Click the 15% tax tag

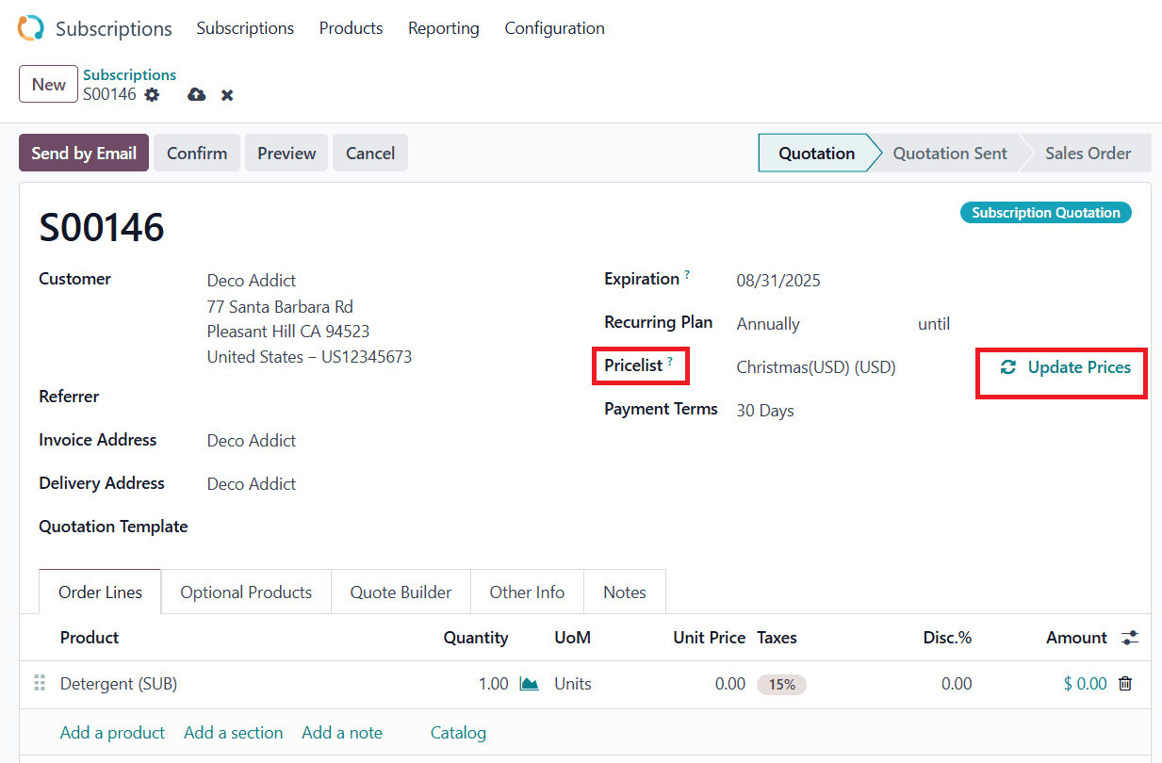(782, 685)
